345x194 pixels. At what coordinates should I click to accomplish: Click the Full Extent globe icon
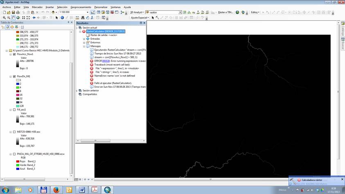(18, 18)
